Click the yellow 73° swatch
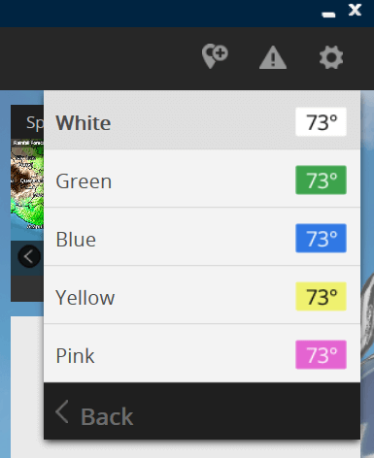 (321, 297)
